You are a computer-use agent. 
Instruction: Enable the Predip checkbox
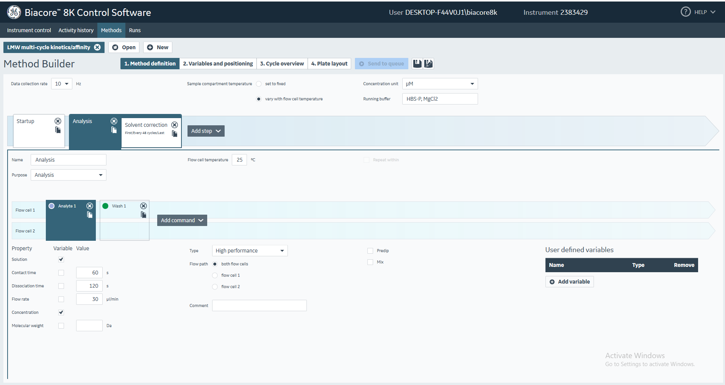370,251
